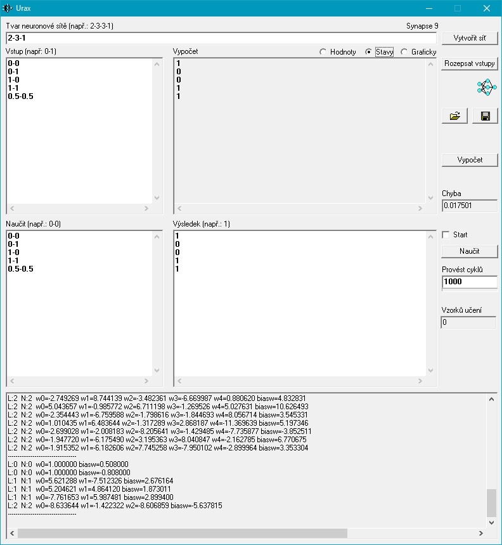Click the Vypočet output scroll up arrow

pyautogui.click(x=430, y=64)
